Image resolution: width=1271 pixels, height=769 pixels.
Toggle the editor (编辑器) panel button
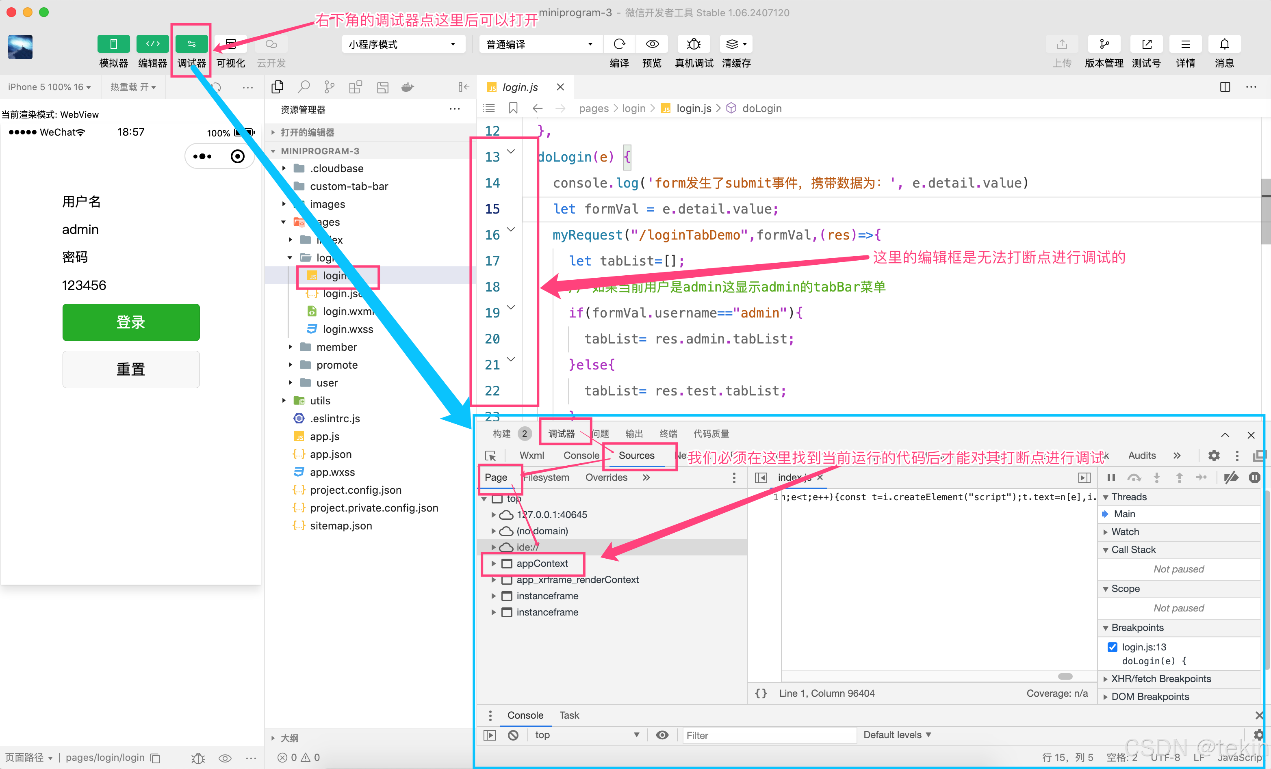coord(153,44)
